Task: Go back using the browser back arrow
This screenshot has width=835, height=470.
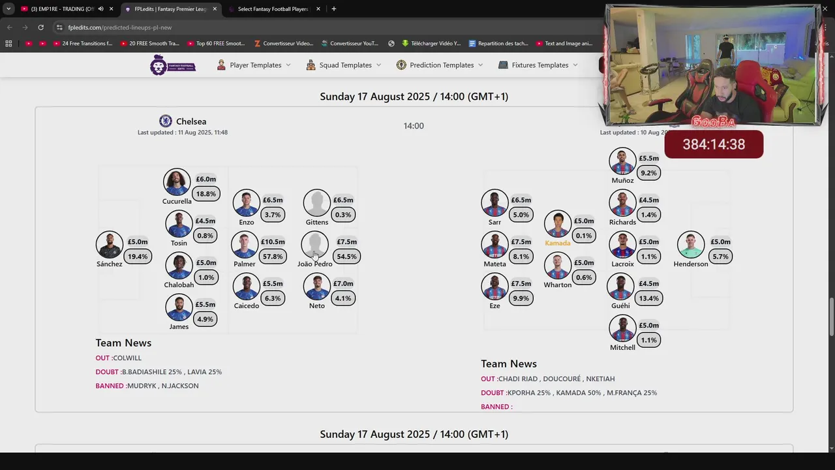Action: [x=9, y=27]
